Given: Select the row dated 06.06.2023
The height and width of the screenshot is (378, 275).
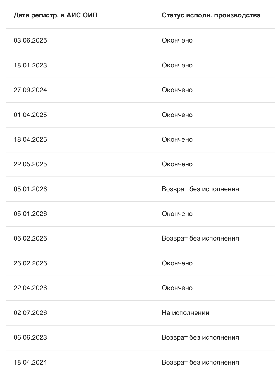Looking at the screenshot, I should [x=141, y=338].
